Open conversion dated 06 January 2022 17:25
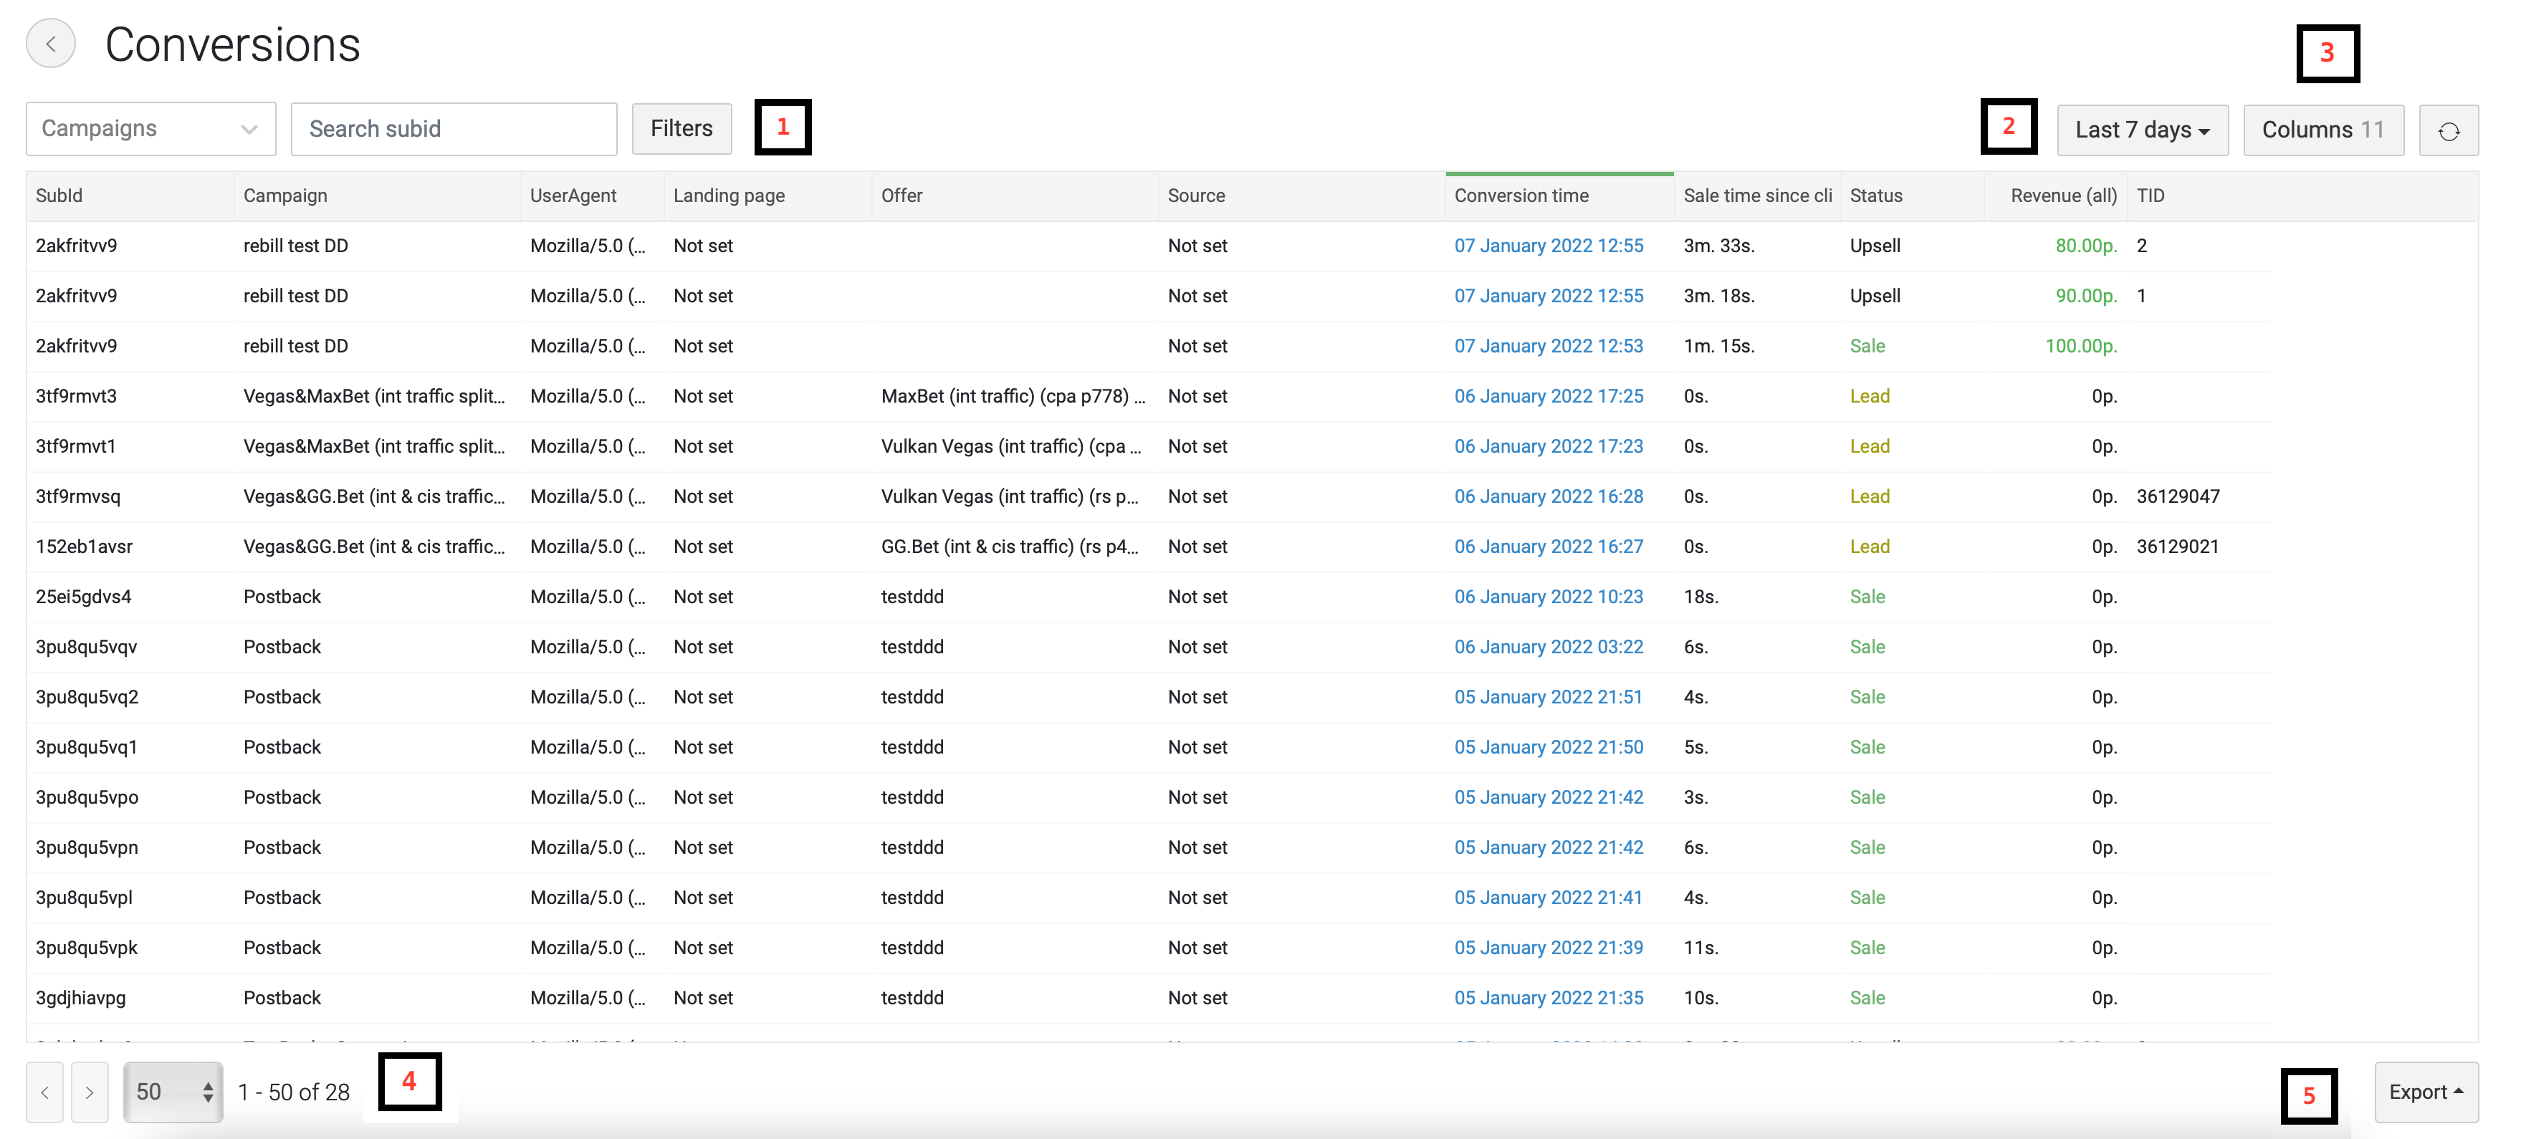Screen dimensions: 2521x1139 click(x=1549, y=396)
